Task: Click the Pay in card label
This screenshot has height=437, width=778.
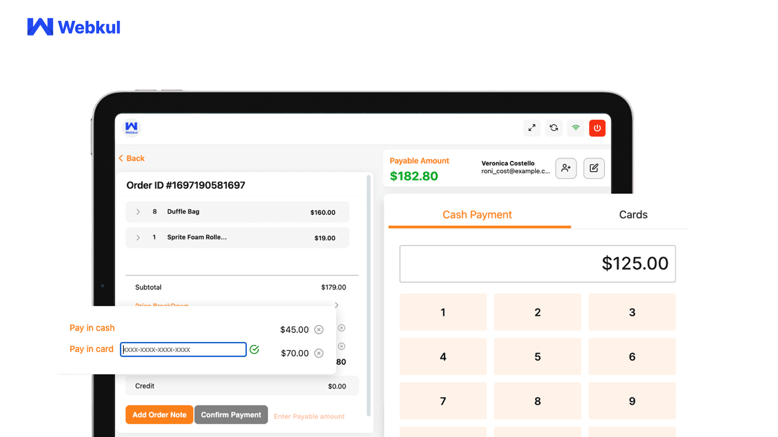Action: (x=91, y=349)
